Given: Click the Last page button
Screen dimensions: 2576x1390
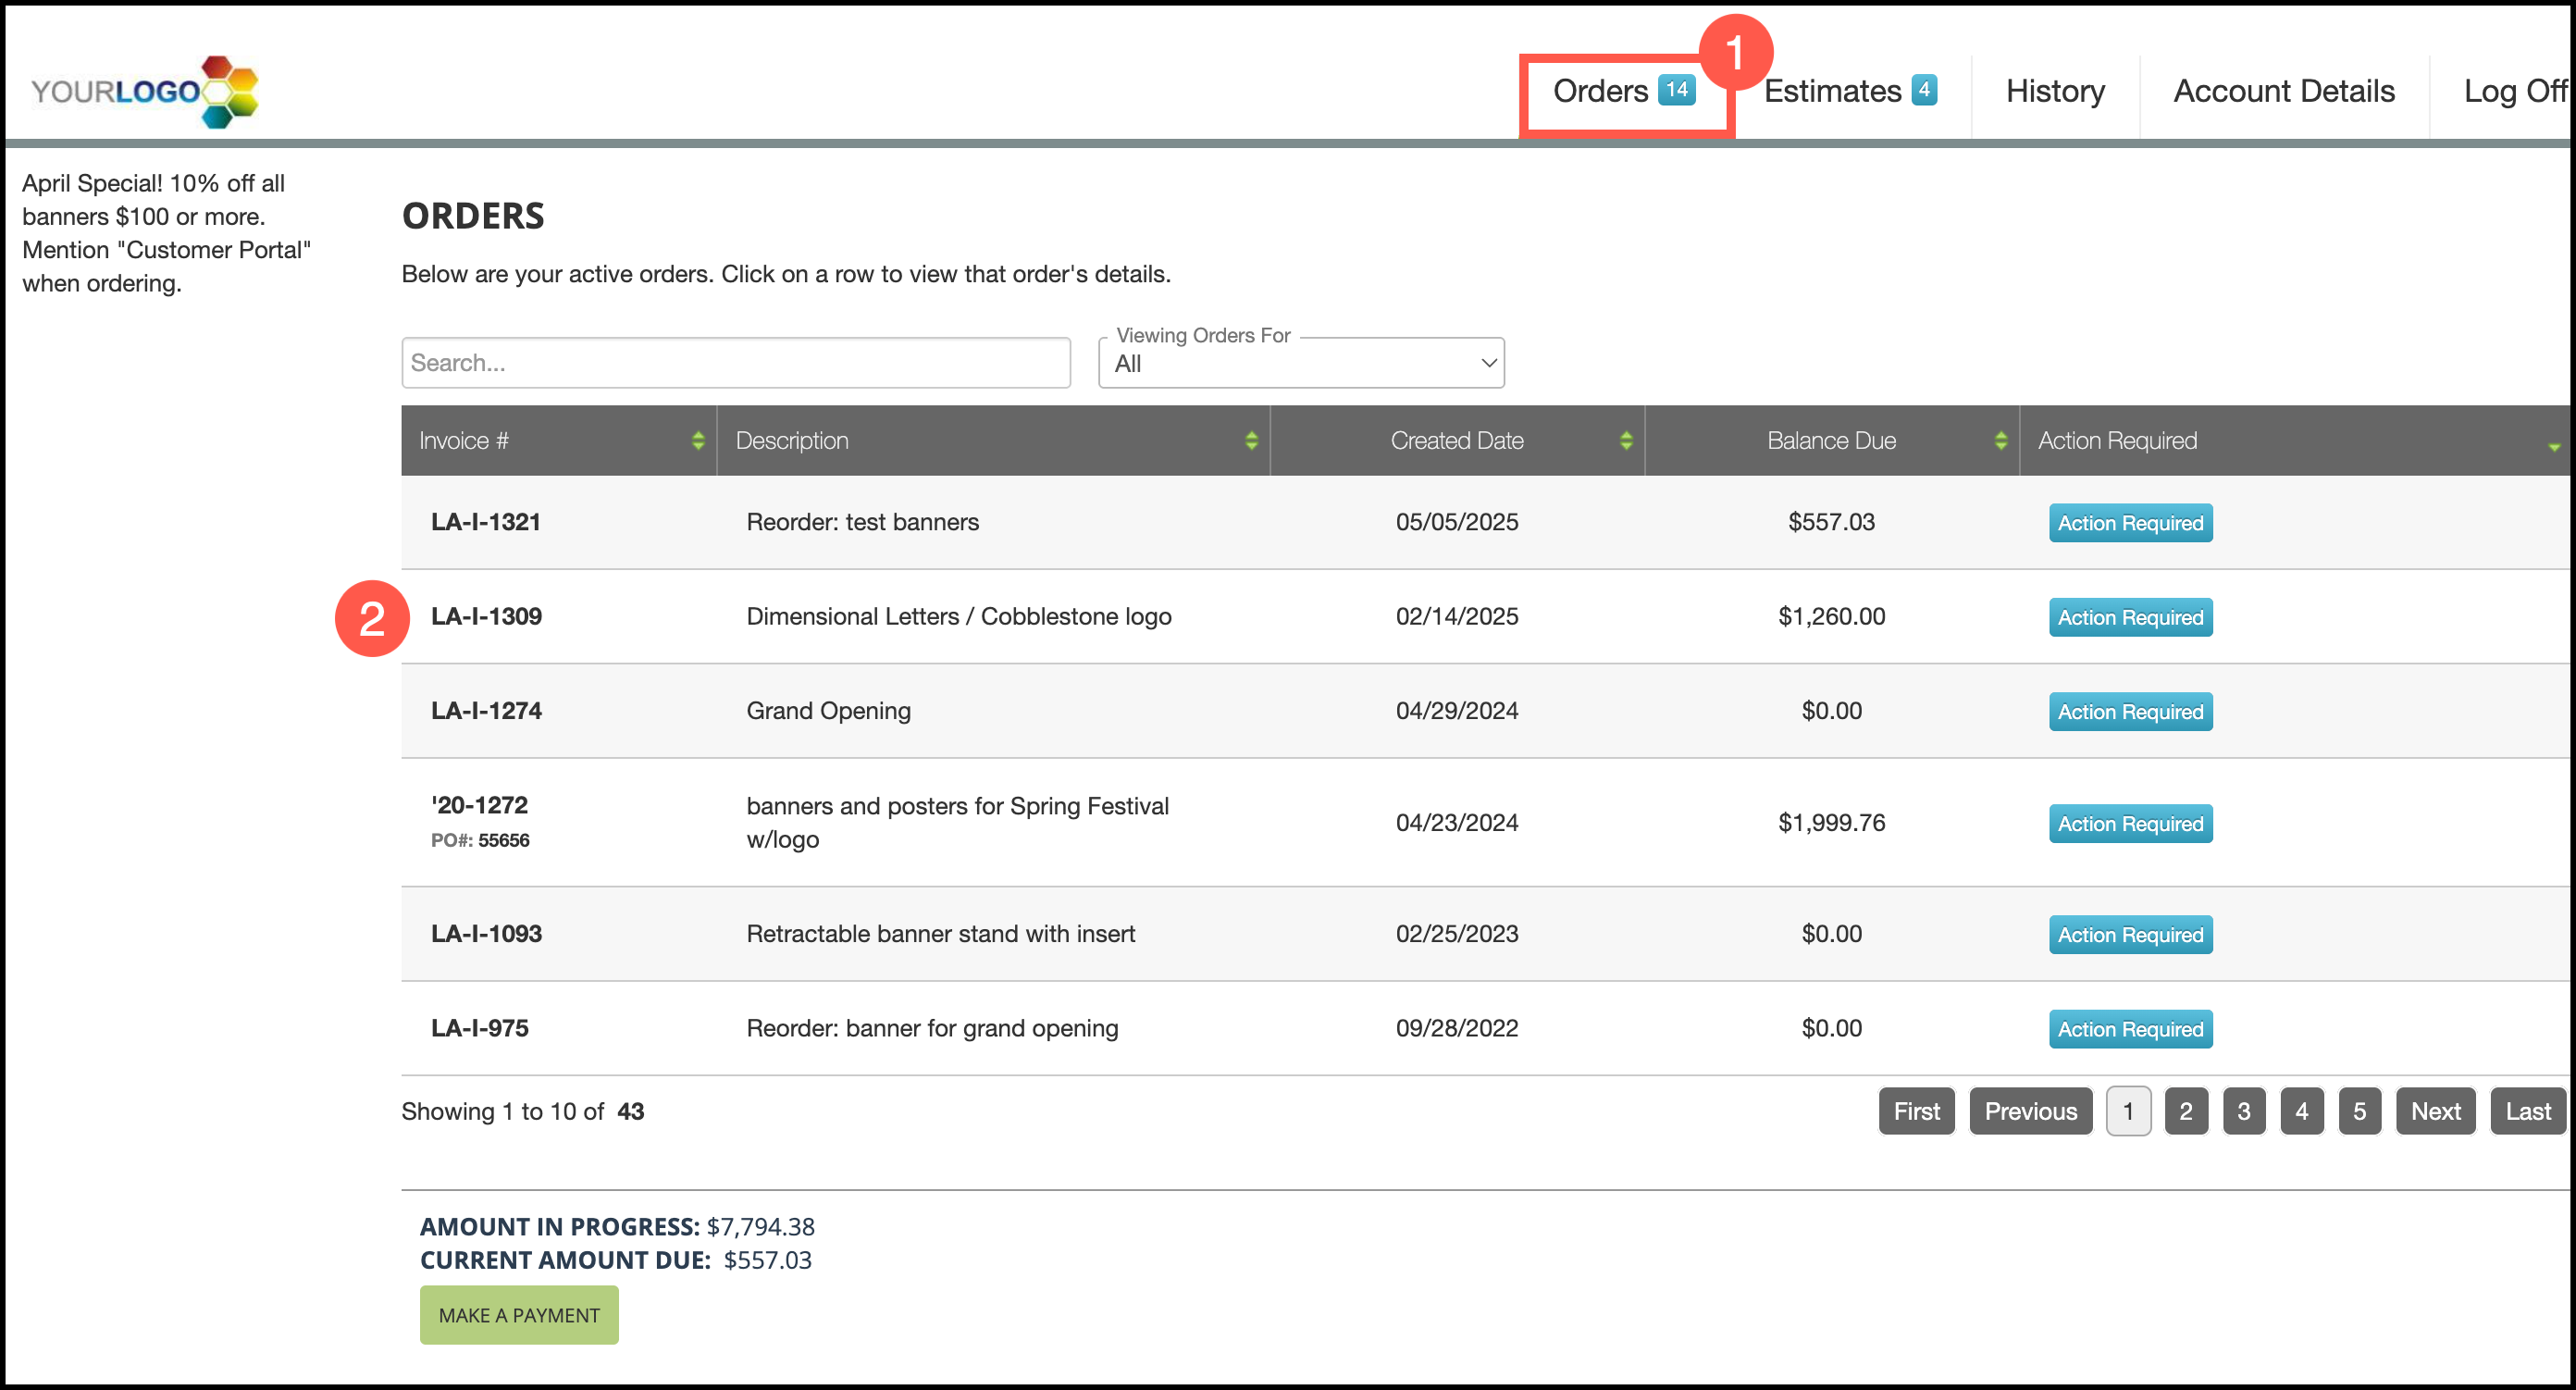Looking at the screenshot, I should click(x=2527, y=1111).
